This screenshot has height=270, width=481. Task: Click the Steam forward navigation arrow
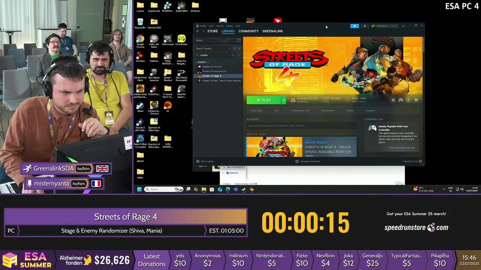click(x=203, y=31)
